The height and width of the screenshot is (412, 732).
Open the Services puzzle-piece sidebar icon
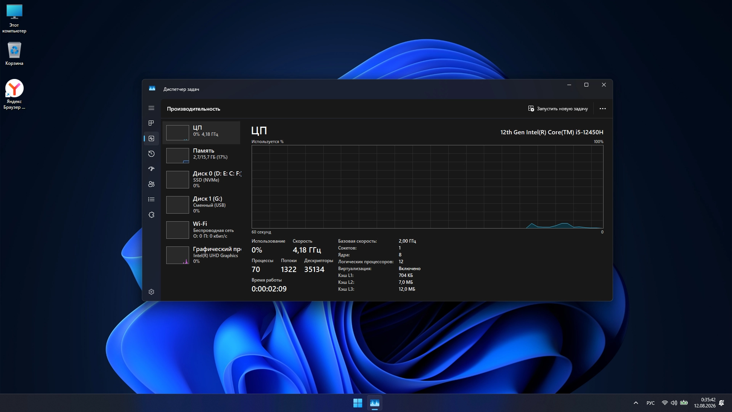coord(151,215)
